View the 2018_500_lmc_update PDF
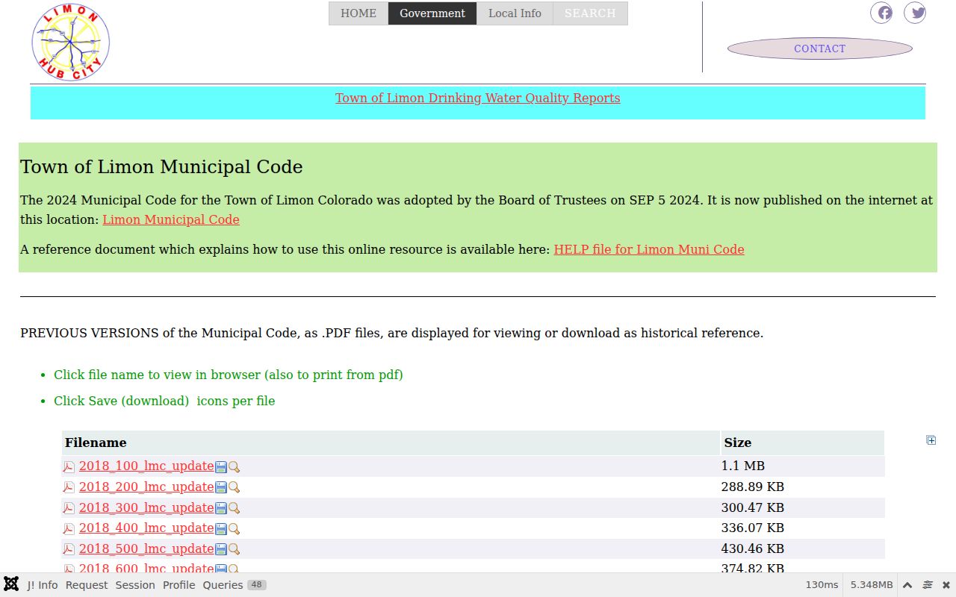 (146, 548)
